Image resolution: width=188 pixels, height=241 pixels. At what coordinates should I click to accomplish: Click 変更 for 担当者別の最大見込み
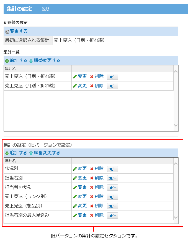[x=82, y=215]
